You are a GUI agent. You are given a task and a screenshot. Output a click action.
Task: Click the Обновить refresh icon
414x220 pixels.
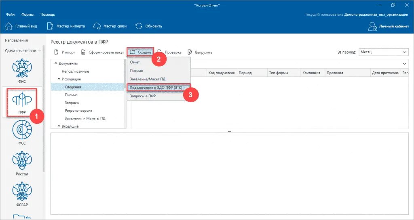[139, 26]
